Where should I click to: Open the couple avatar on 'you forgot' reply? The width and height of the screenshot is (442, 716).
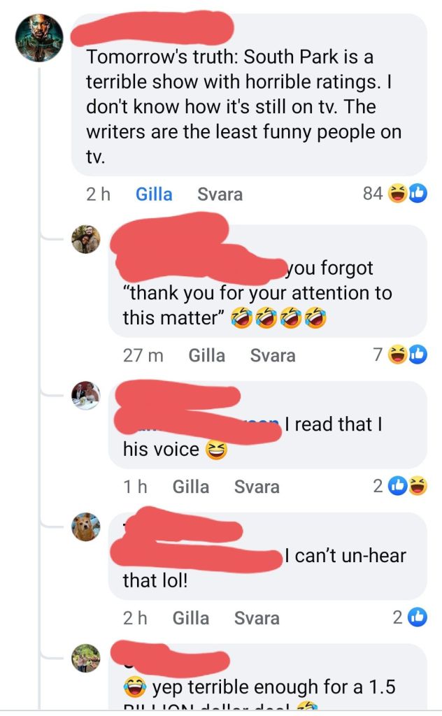[86, 239]
